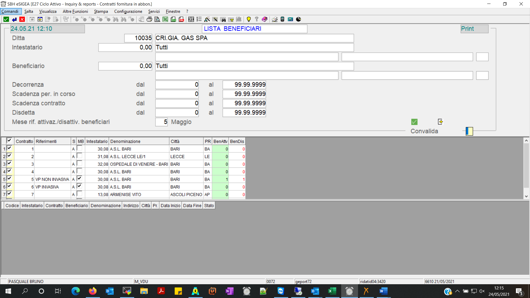The width and height of the screenshot is (530, 298).
Task: Click the Print button
Action: click(x=474, y=29)
